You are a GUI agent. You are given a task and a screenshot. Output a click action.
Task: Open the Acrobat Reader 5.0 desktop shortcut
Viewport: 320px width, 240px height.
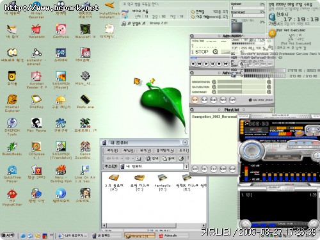[36, 80]
